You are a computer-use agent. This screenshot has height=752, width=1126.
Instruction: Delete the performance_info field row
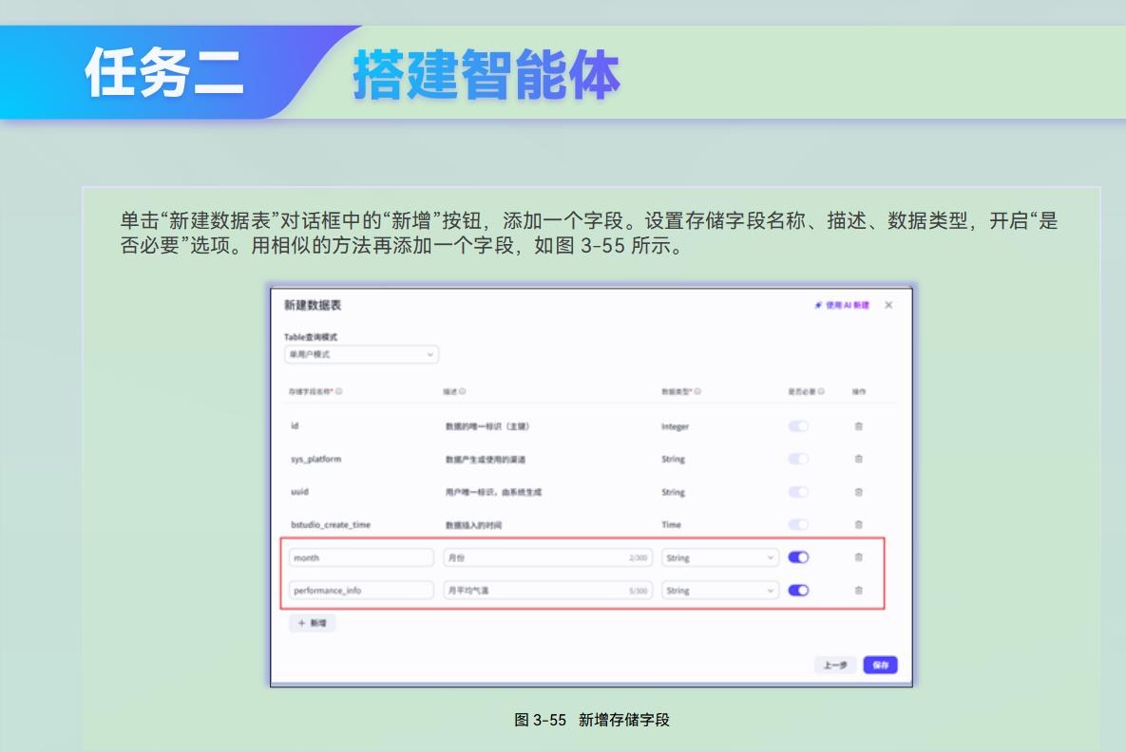(858, 591)
